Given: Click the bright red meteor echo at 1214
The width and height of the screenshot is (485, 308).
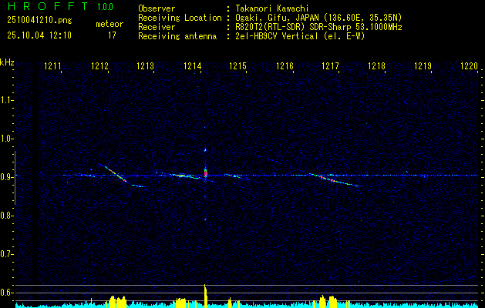Looking at the screenshot, I should point(205,172).
